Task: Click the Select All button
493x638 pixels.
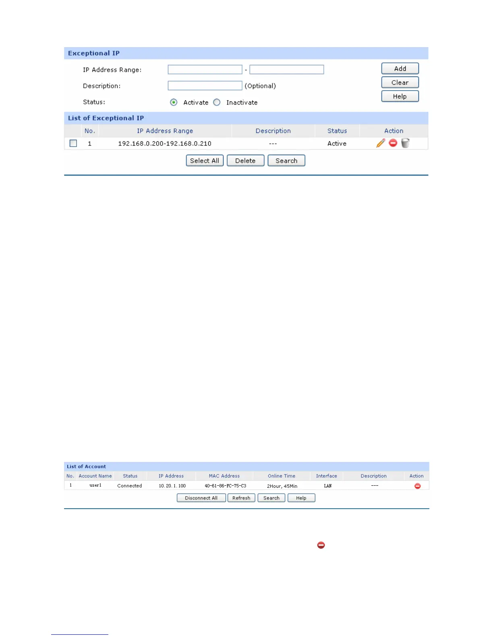Action: coord(205,161)
